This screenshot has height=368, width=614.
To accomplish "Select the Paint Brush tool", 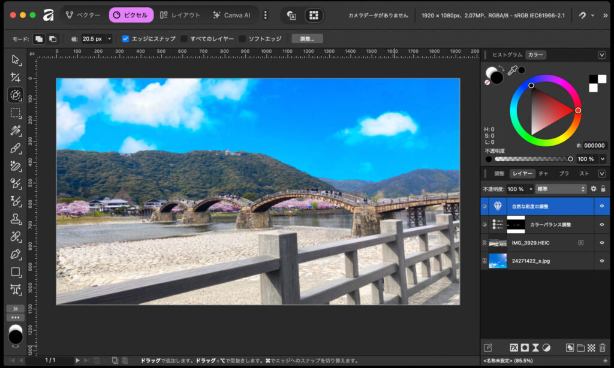I will (16, 148).
